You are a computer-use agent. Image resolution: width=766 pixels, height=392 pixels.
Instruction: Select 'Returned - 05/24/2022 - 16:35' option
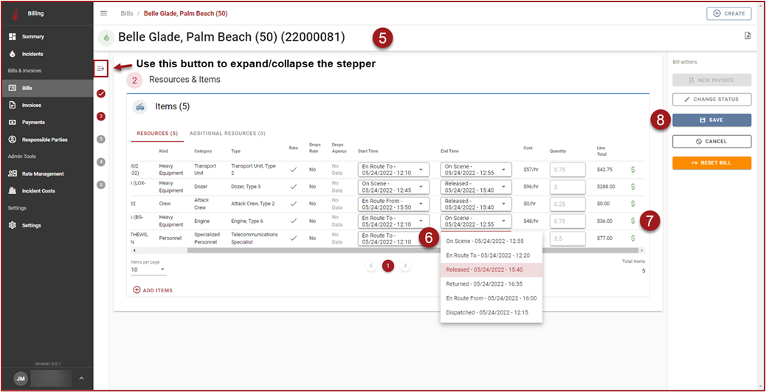[x=484, y=283]
